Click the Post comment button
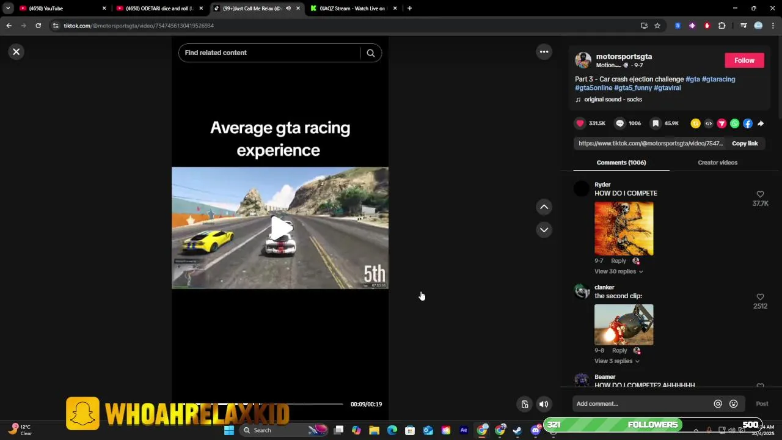 pos(762,404)
